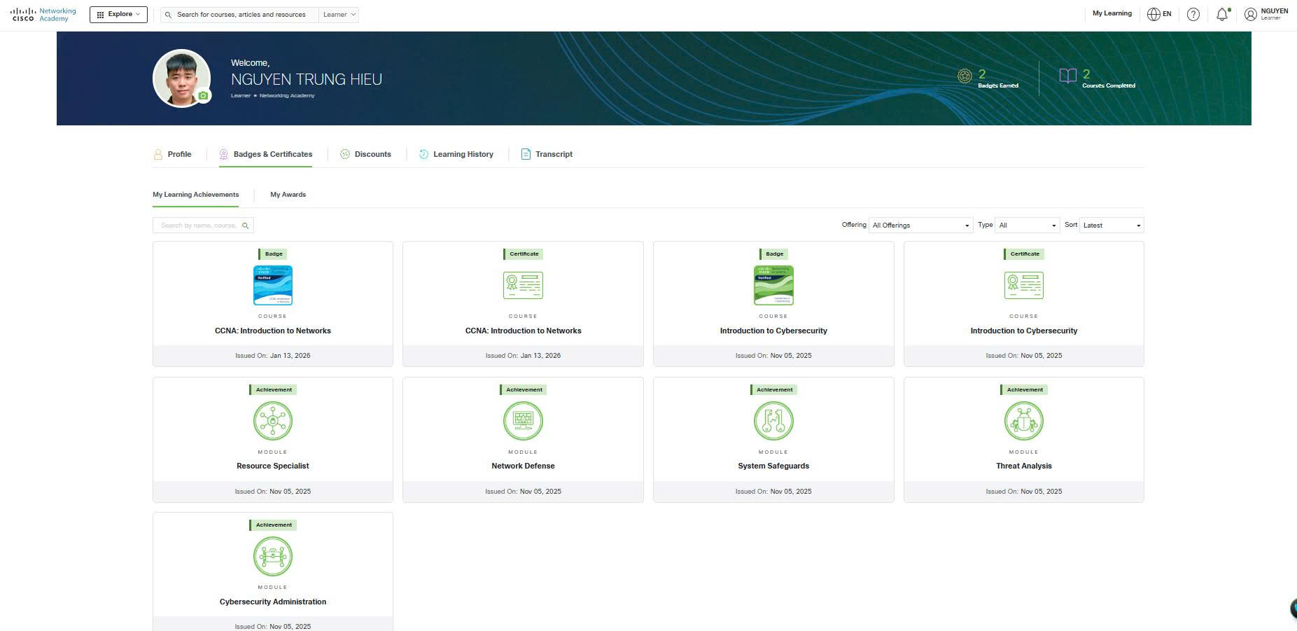The height and width of the screenshot is (631, 1297).
Task: Click the globe EN language selector
Action: click(1159, 14)
